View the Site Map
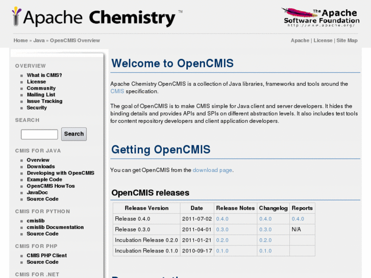Viewport: 371px width, 278px height. click(347, 40)
